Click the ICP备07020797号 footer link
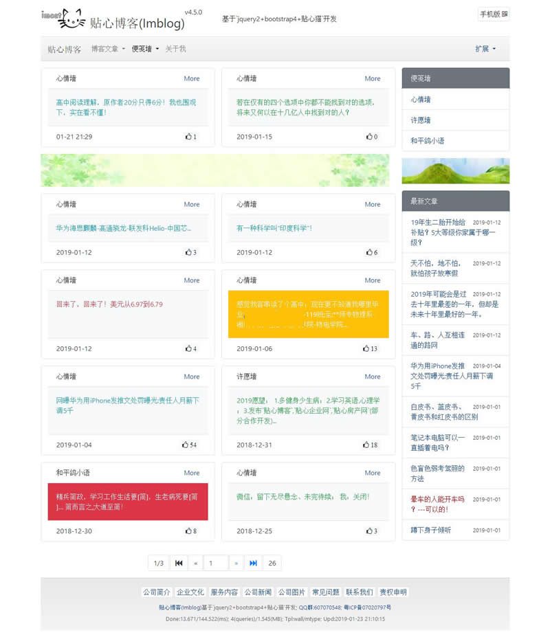This screenshot has height=637, width=550. pos(368,607)
